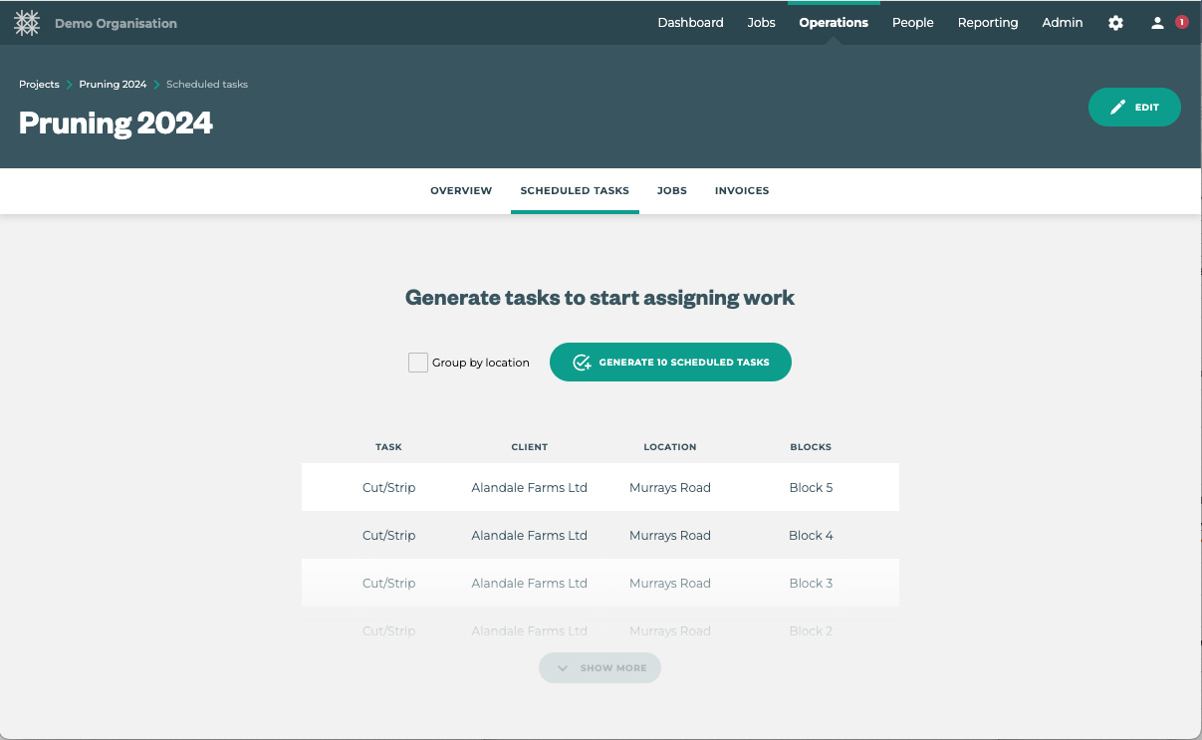Image resolution: width=1202 pixels, height=740 pixels.
Task: Click the Projects breadcrumb link
Action: [x=39, y=85]
